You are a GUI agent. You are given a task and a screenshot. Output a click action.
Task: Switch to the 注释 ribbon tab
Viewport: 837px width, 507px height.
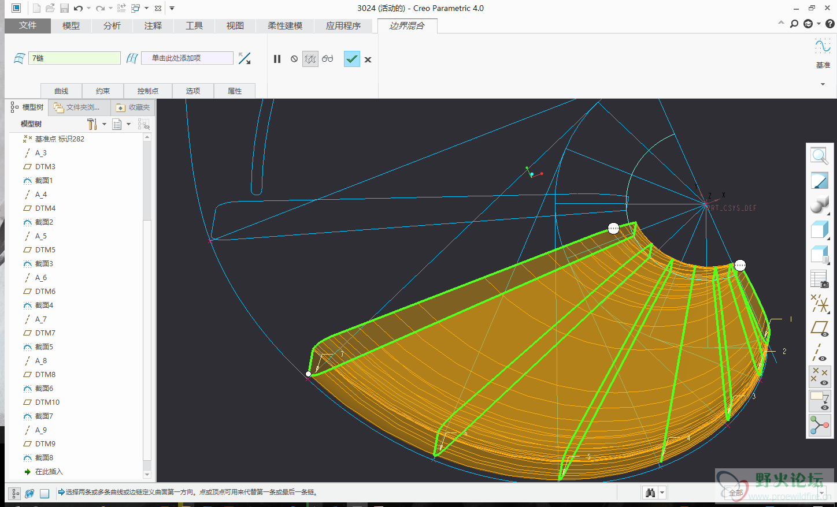[153, 25]
